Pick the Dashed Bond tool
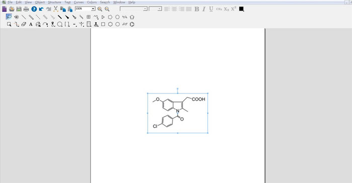352x183 pixels. click(38, 17)
